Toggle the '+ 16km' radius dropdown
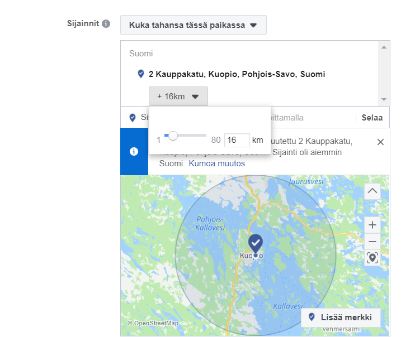Viewport: 401px width, 337px height. pos(178,96)
